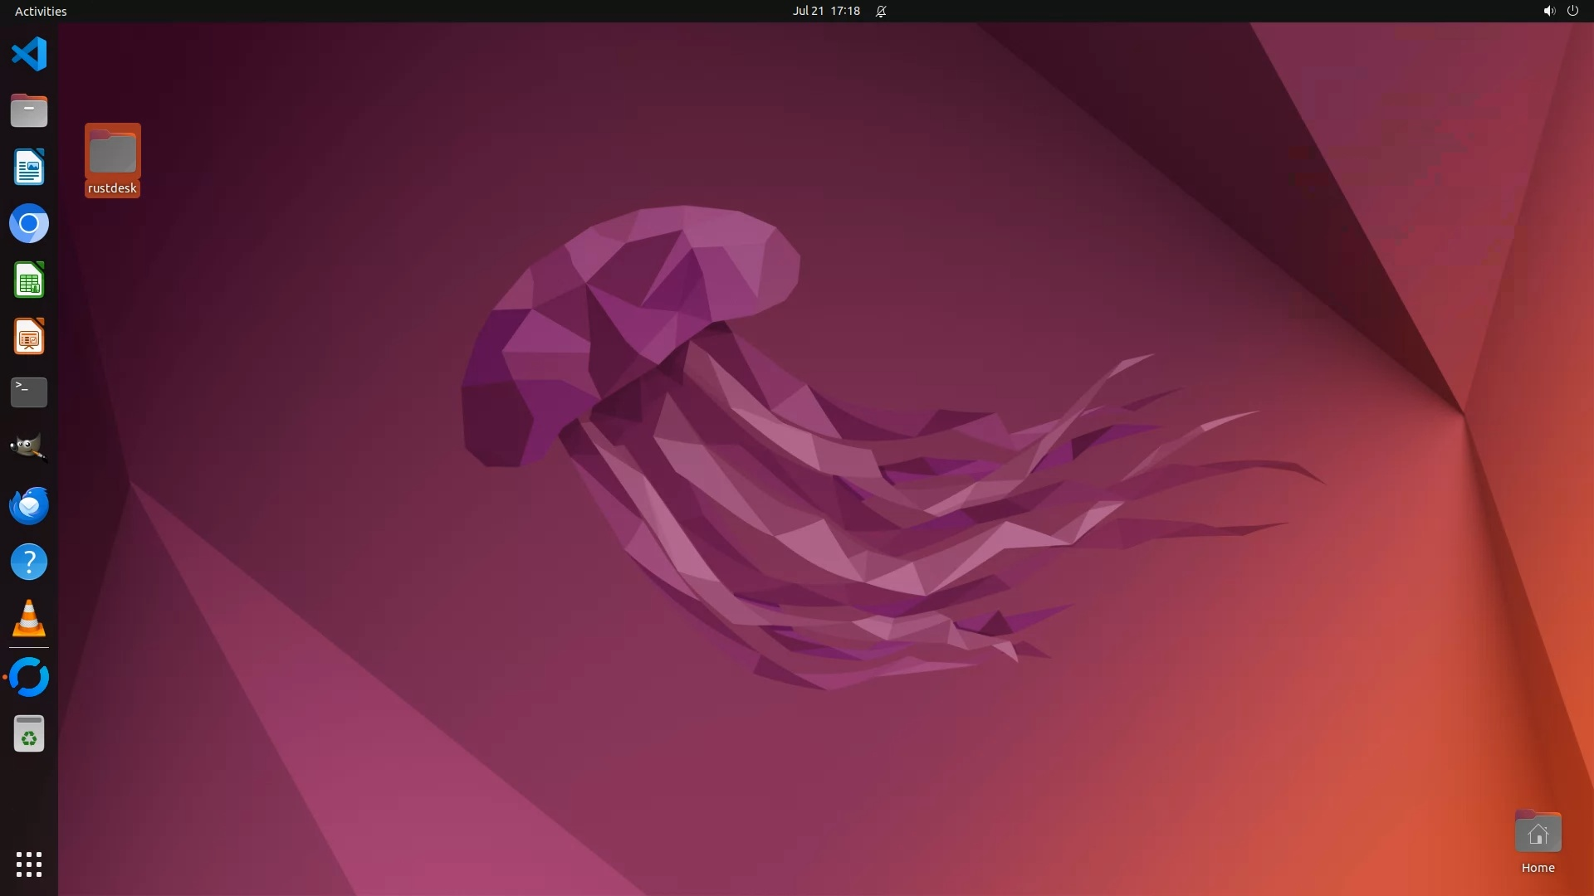Open clock and calendar menu
Screen dimensions: 1594x896
825,11
